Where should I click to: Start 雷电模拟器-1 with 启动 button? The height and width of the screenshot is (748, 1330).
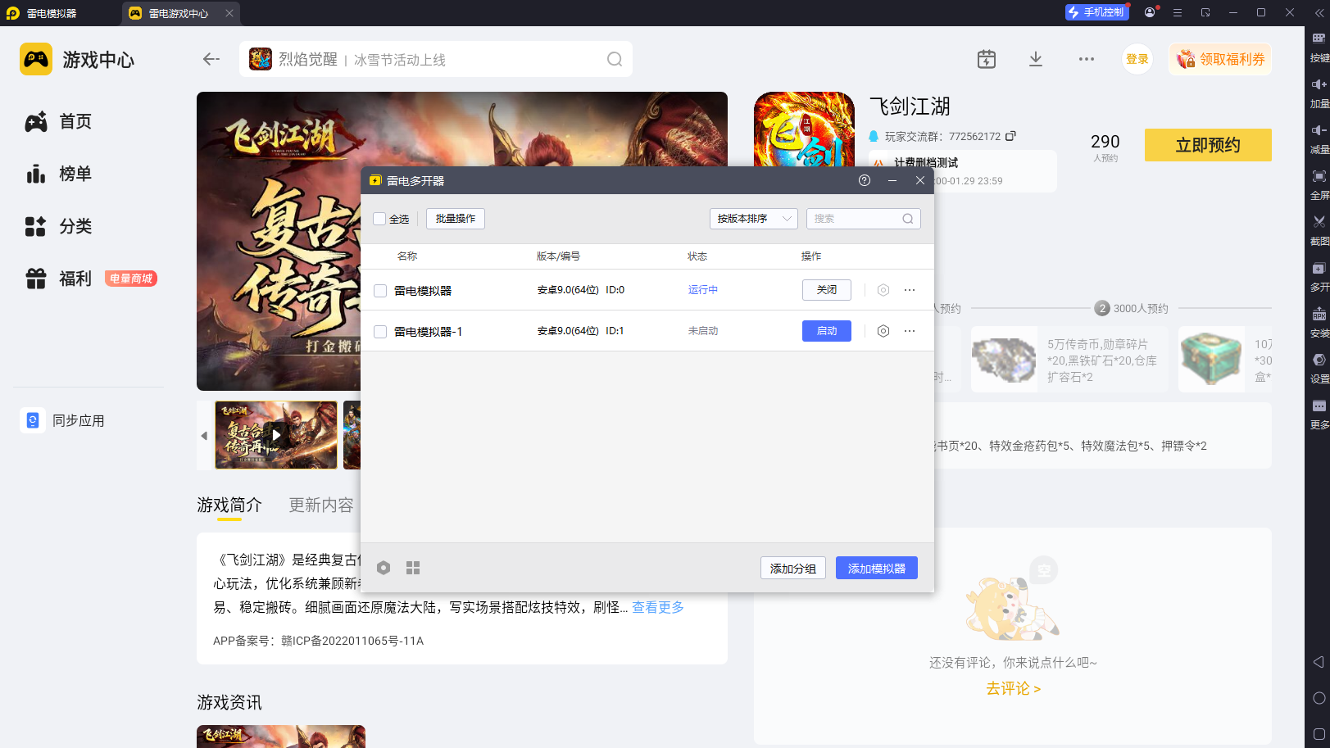(826, 331)
